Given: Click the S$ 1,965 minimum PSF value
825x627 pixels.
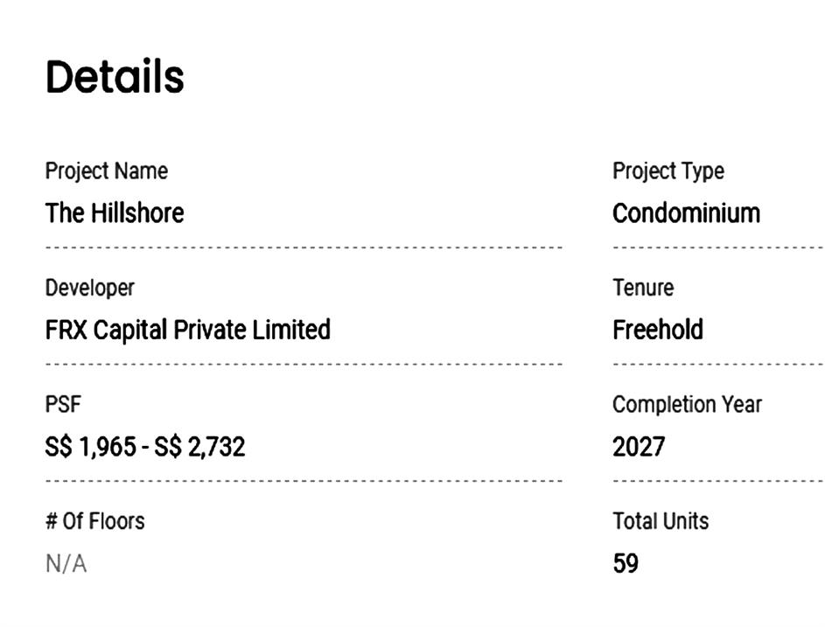Looking at the screenshot, I should 91,448.
